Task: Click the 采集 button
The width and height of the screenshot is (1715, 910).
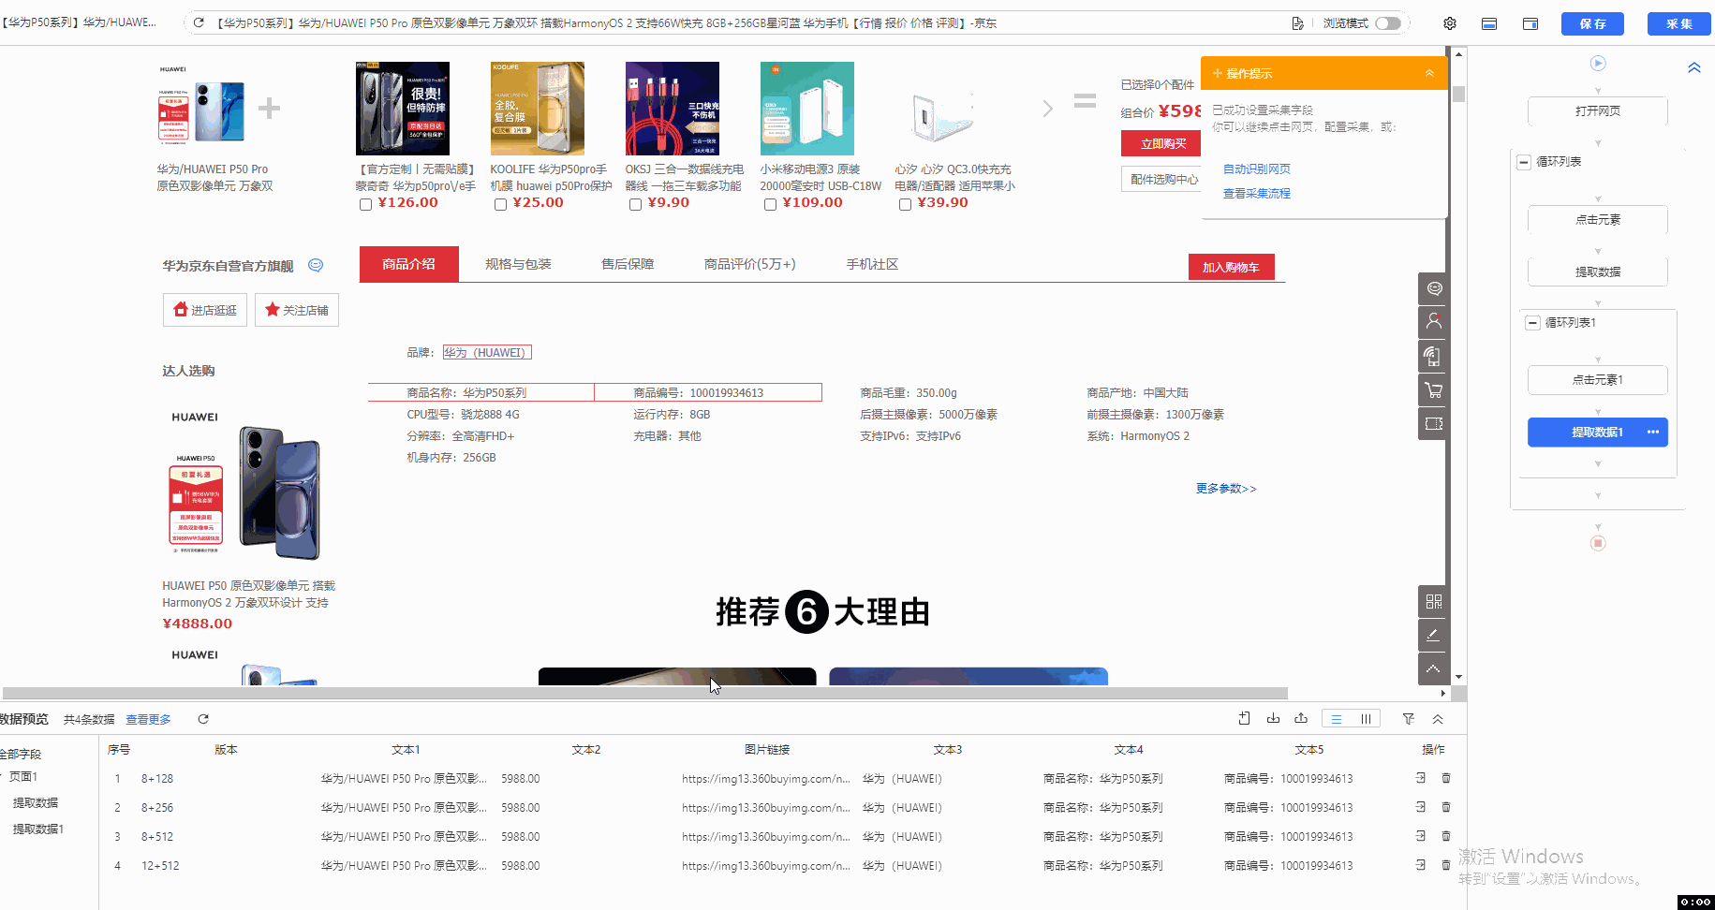Action: pos(1679,23)
